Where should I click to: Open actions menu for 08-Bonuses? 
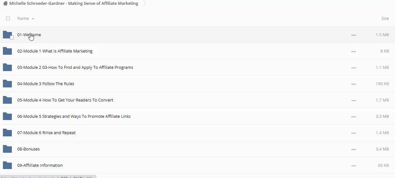click(x=353, y=149)
